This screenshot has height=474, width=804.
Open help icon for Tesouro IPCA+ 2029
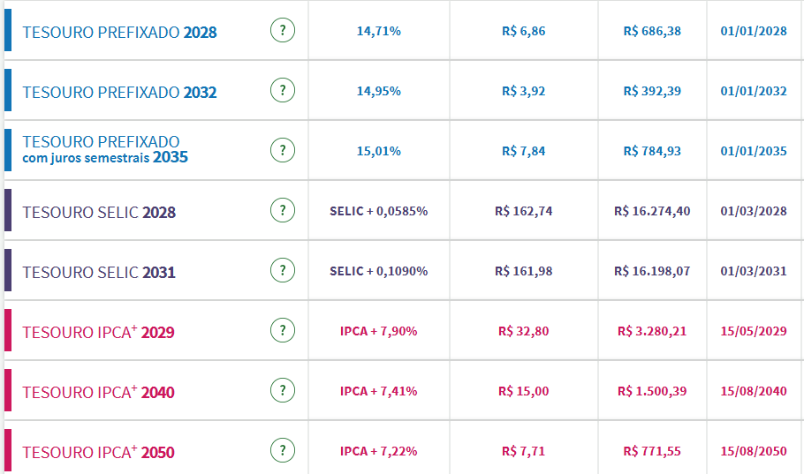coord(283,330)
